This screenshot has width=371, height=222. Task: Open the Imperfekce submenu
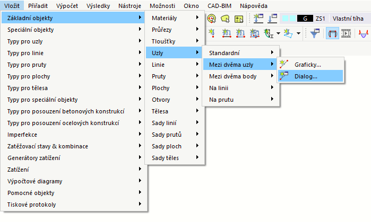(x=73, y=135)
